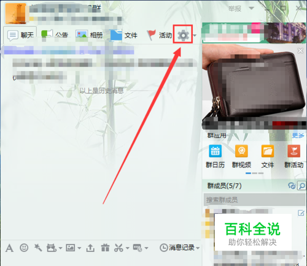Launch the 群日历 calendar app
Image resolution: width=307 pixels, height=266 pixels.
click(215, 156)
